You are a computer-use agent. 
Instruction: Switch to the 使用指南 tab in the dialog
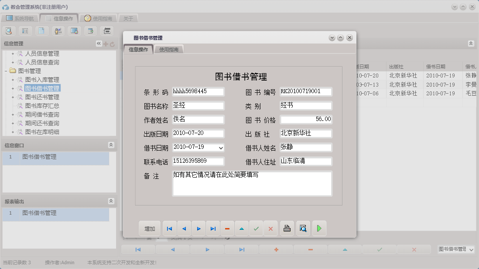click(168, 49)
